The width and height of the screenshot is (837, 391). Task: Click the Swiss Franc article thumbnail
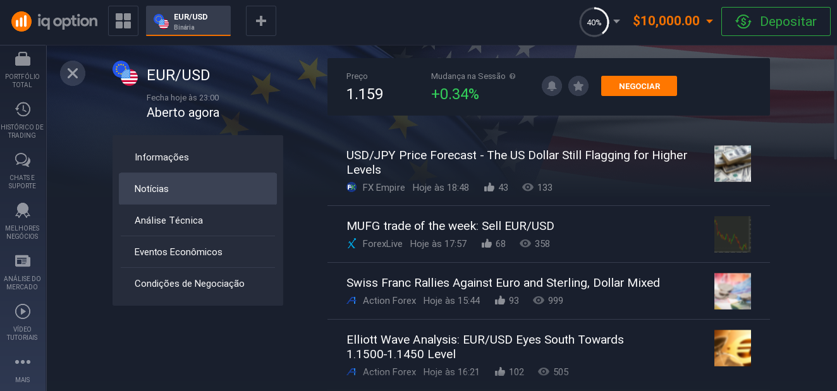[733, 291]
